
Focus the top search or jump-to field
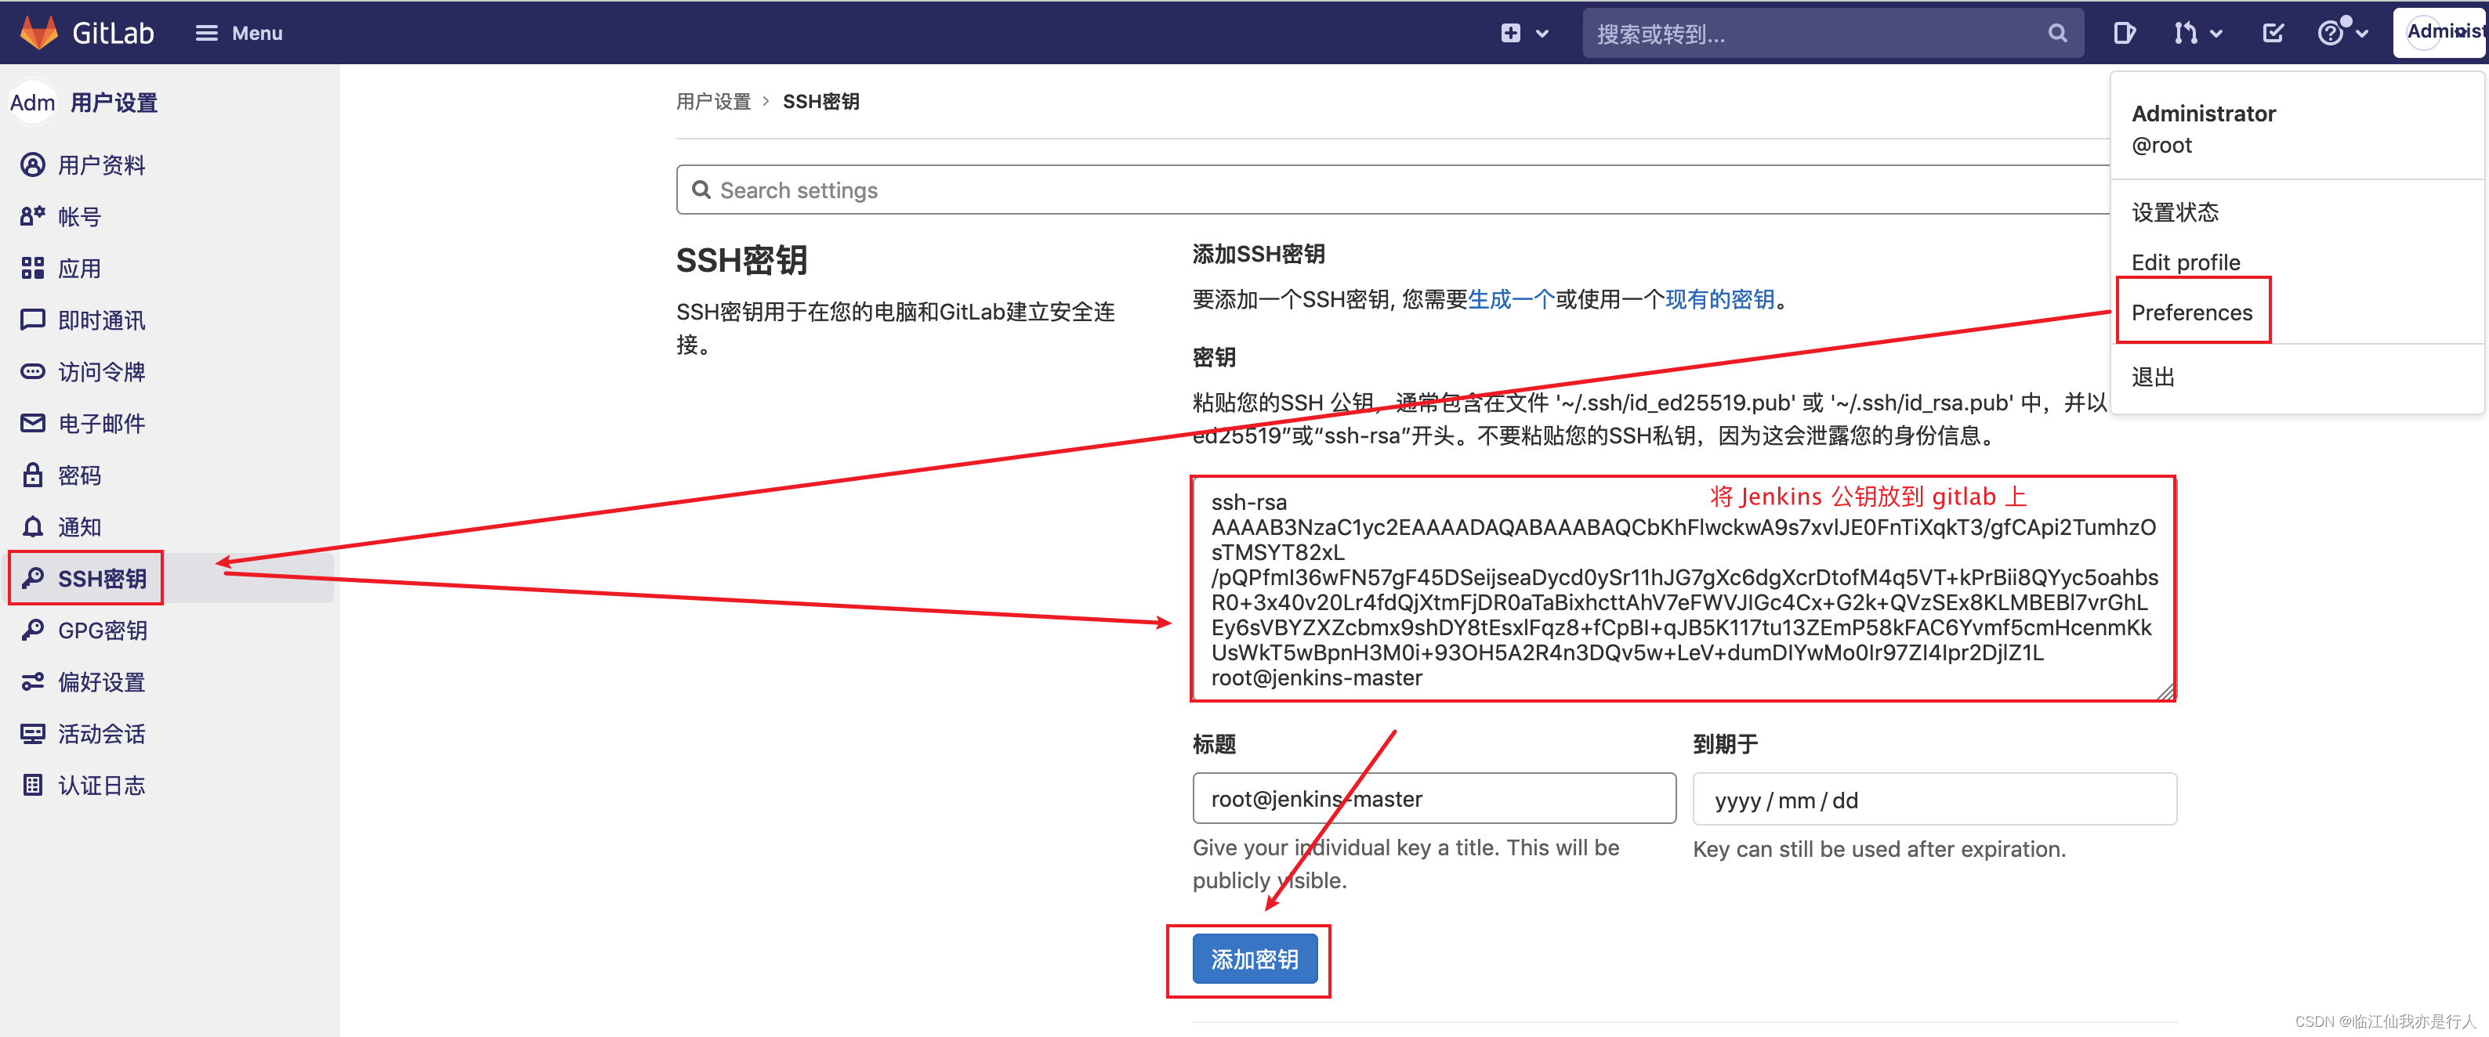[1832, 34]
